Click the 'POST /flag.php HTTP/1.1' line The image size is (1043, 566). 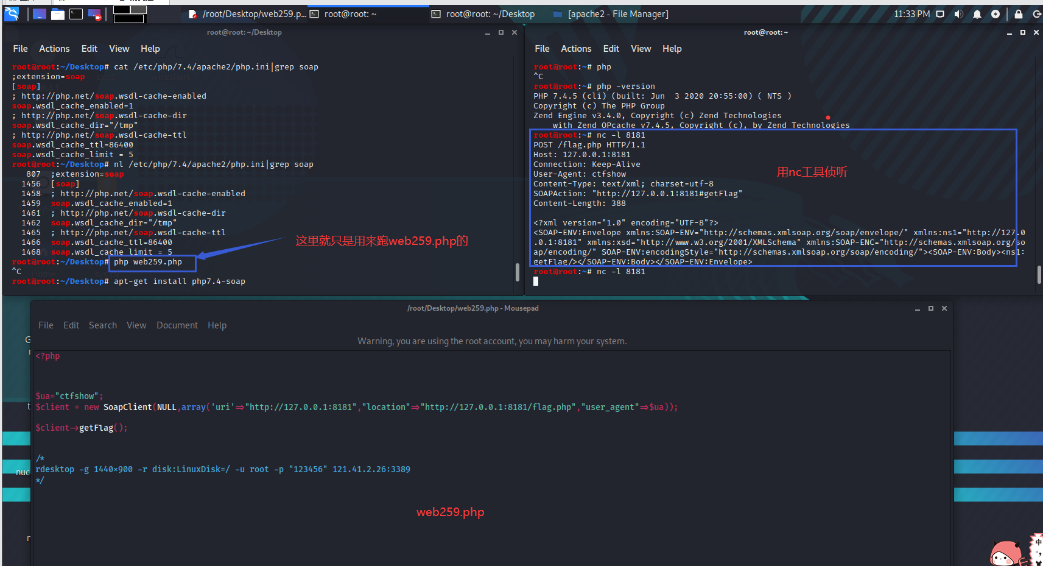[x=589, y=145]
